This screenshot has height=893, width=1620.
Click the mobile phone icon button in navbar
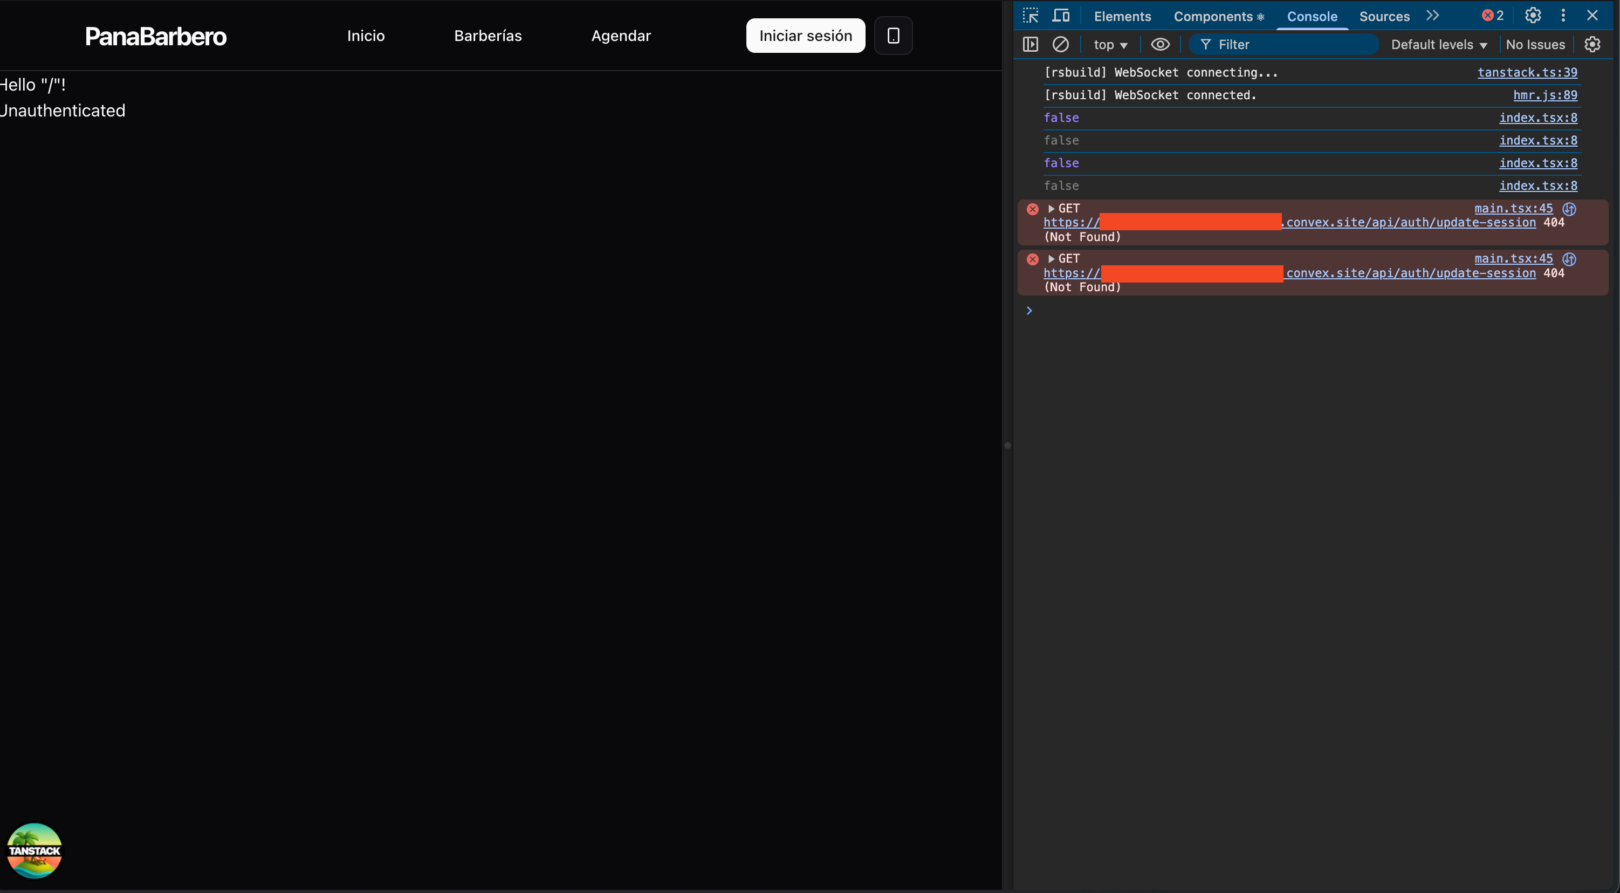(893, 36)
